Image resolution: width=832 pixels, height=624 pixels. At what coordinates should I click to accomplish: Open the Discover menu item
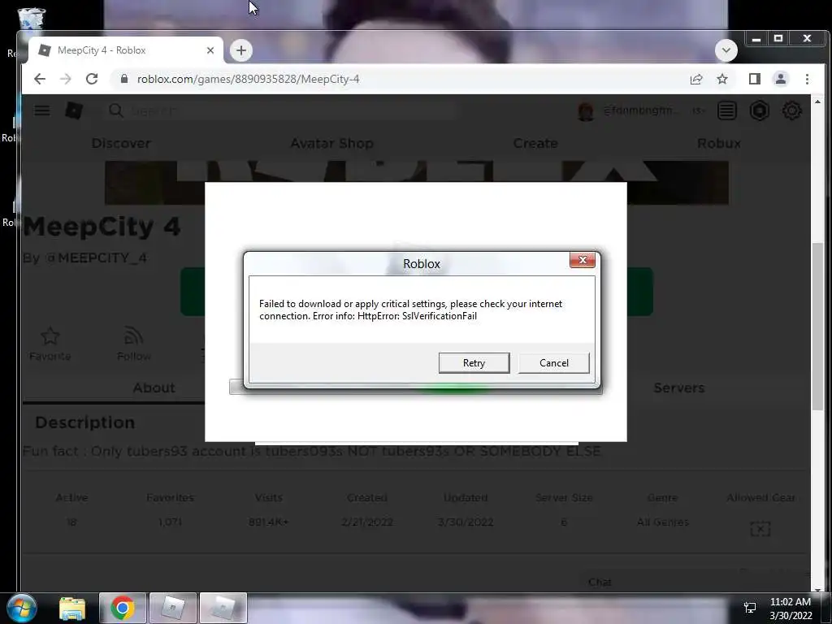pos(121,143)
